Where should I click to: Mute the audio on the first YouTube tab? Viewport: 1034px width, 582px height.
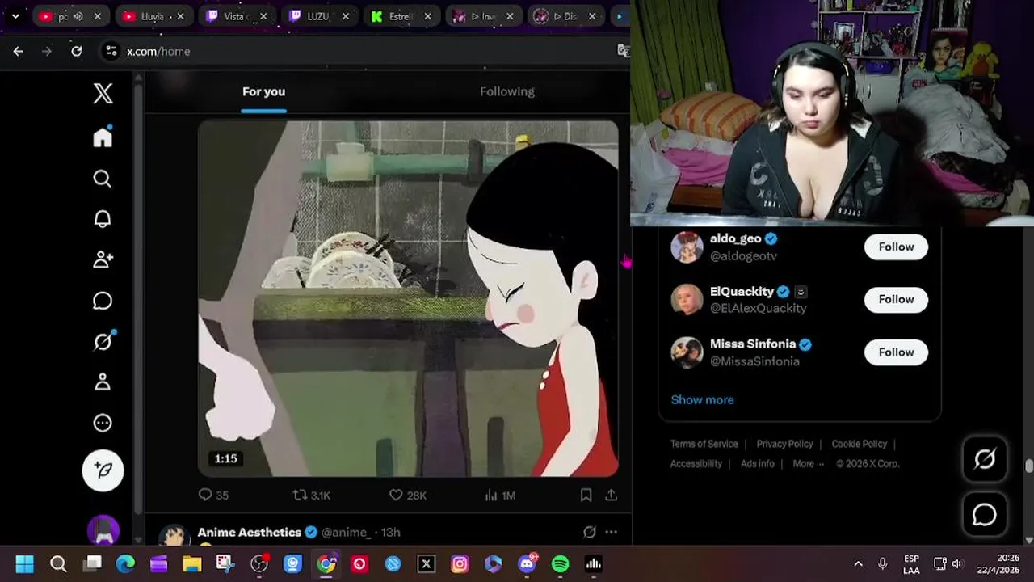click(78, 16)
